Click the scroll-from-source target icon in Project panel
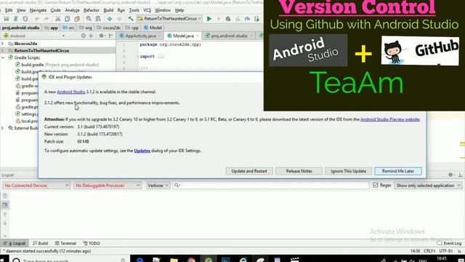This screenshot has width=465, height=262. pyautogui.click(x=84, y=36)
